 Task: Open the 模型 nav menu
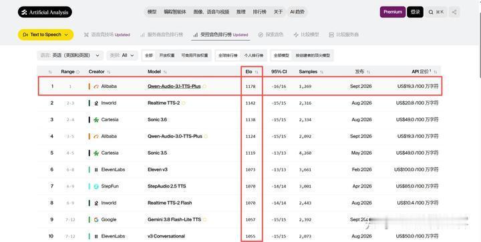pos(152,12)
